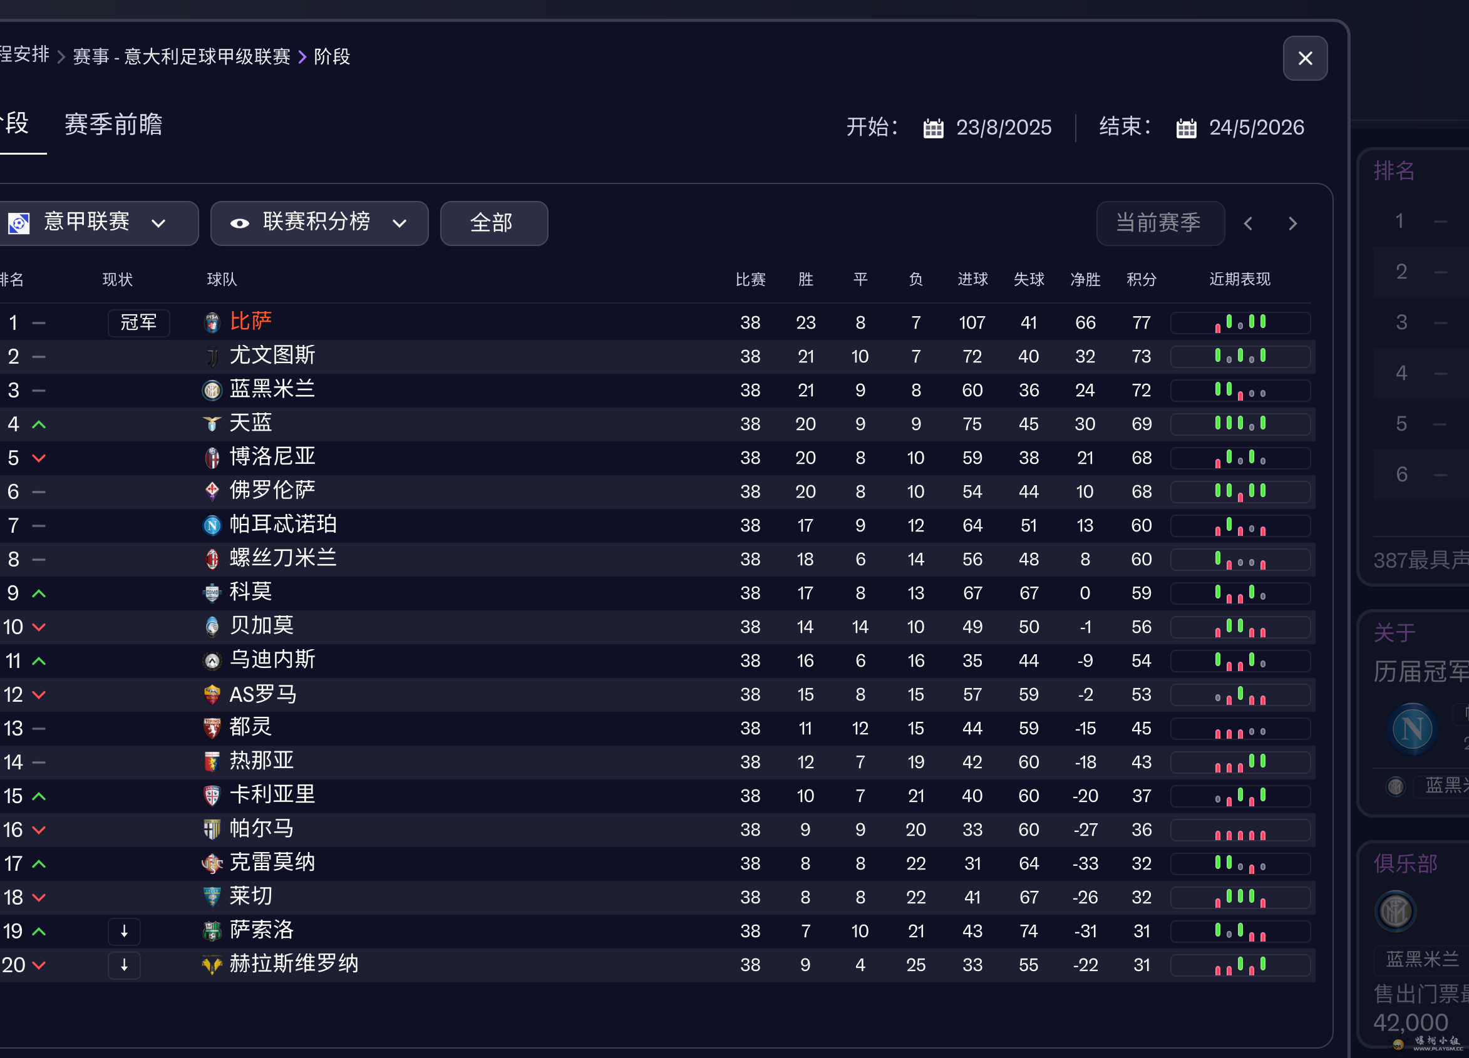This screenshot has width=1469, height=1058.
Task: Click the start date calendar icon
Action: pos(934,128)
